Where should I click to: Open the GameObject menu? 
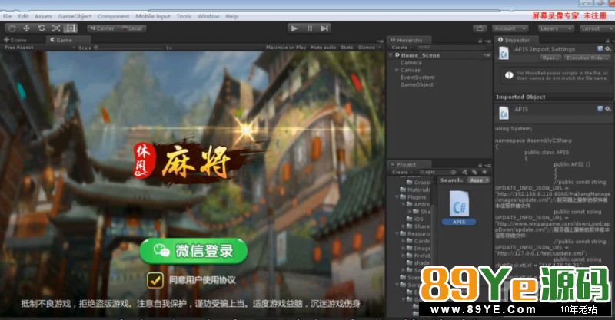point(75,16)
